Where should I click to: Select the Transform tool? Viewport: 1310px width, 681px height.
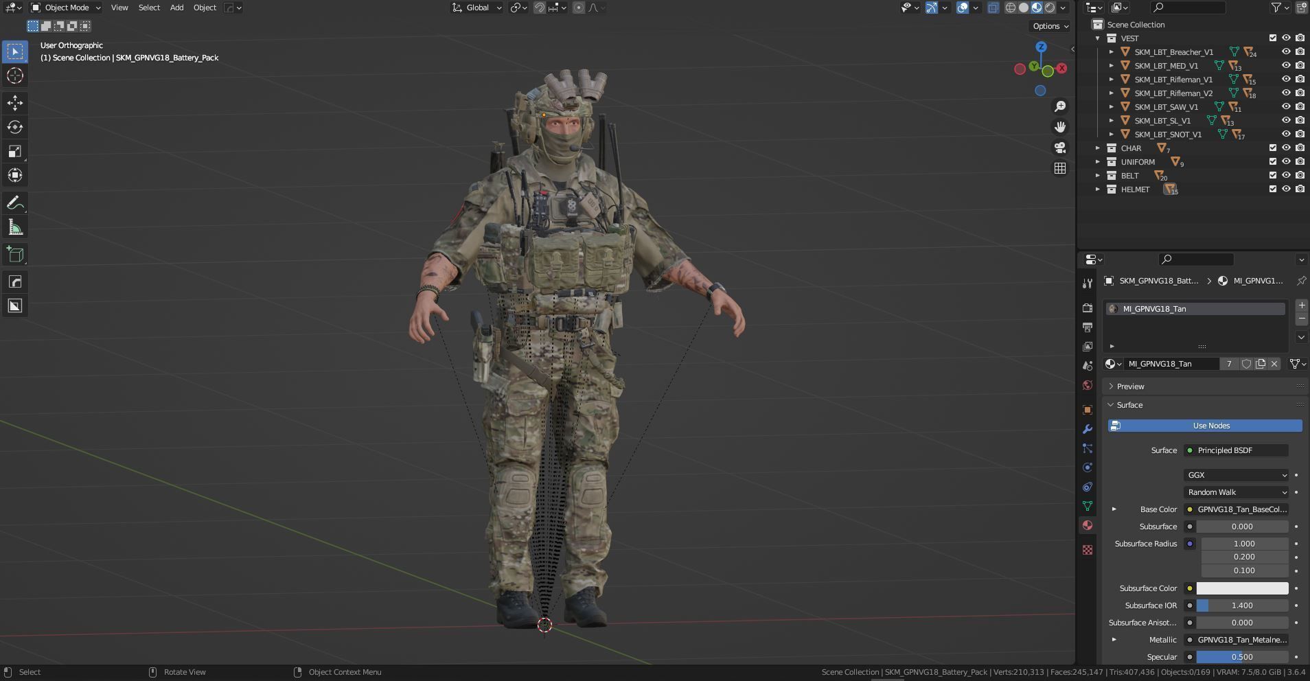pyautogui.click(x=15, y=176)
